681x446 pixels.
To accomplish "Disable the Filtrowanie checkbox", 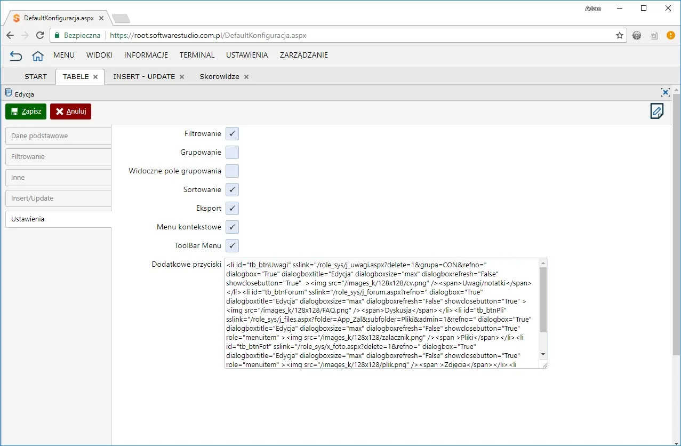I will [x=232, y=134].
